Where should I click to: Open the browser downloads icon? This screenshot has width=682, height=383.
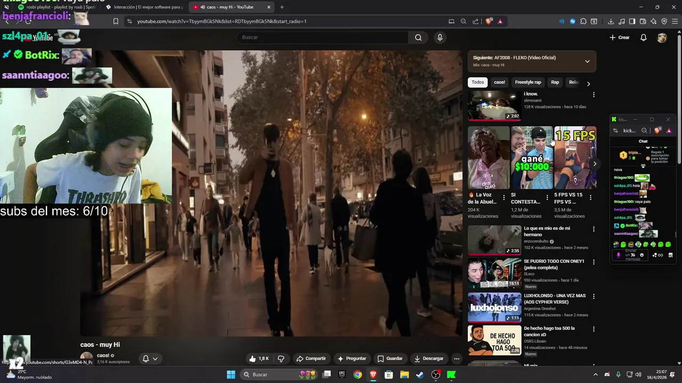[611, 21]
